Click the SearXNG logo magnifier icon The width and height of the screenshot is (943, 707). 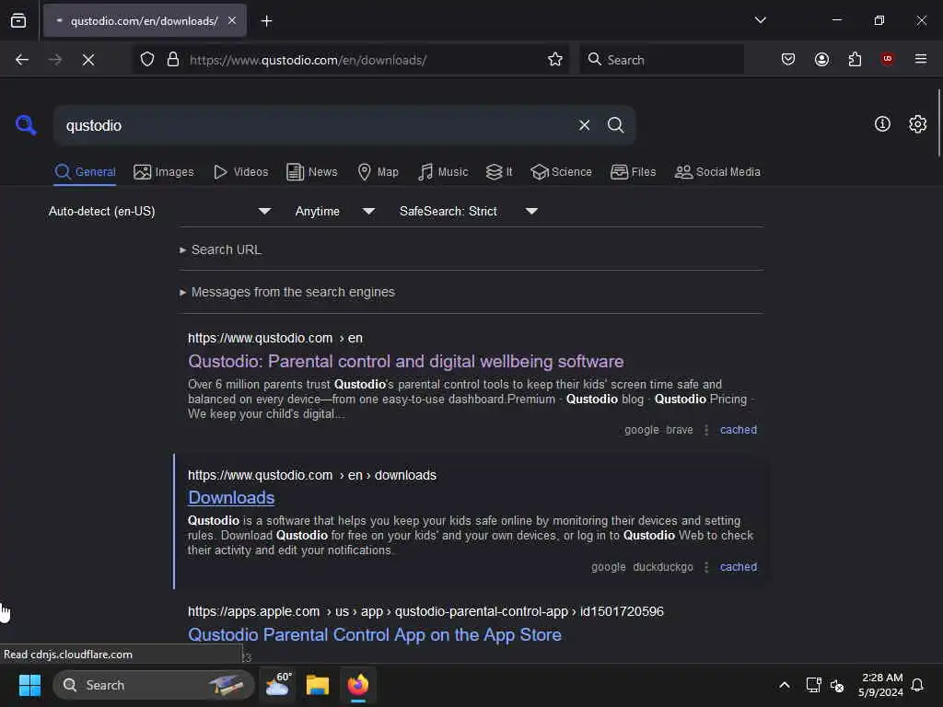(x=26, y=125)
